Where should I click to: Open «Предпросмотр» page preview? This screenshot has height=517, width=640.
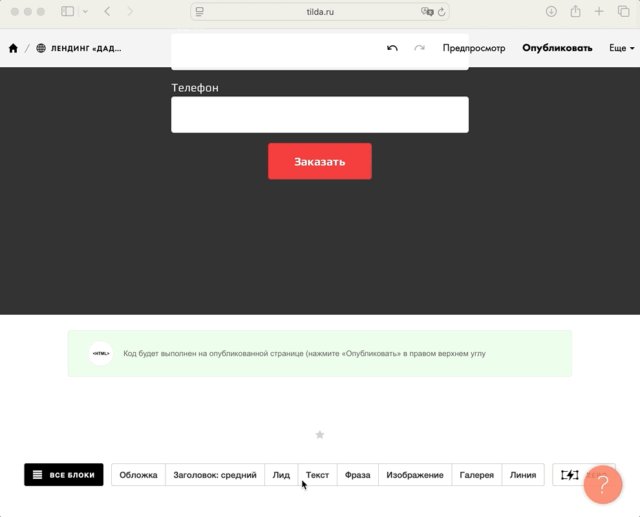coord(474,48)
